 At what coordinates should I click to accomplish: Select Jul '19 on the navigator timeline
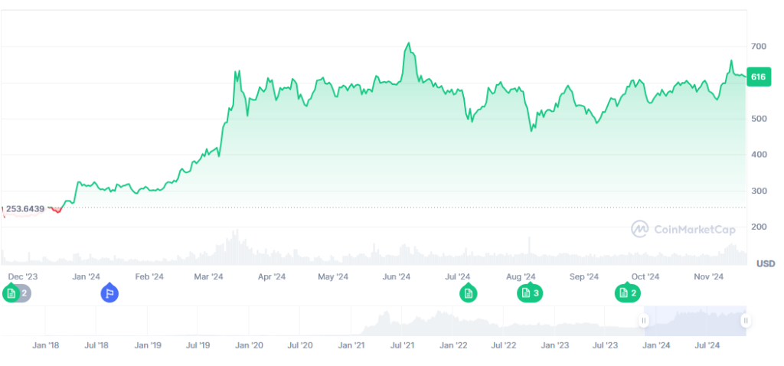(198, 345)
